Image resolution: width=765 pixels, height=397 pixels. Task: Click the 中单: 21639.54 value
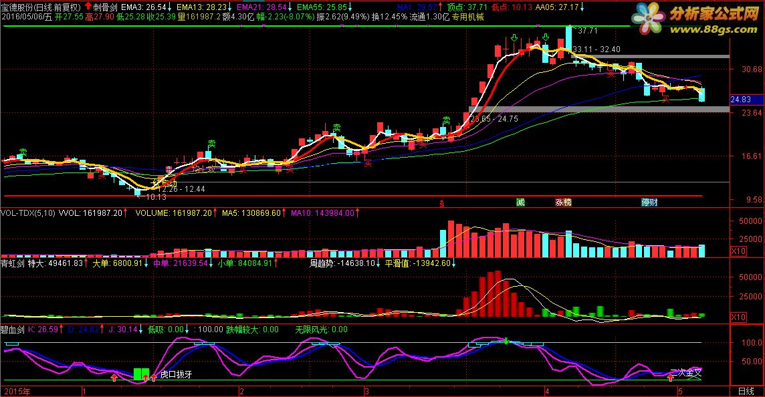coord(181,263)
